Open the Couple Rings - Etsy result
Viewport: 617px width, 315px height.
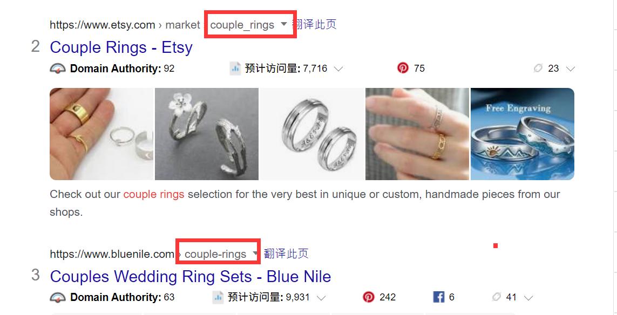coord(121,47)
